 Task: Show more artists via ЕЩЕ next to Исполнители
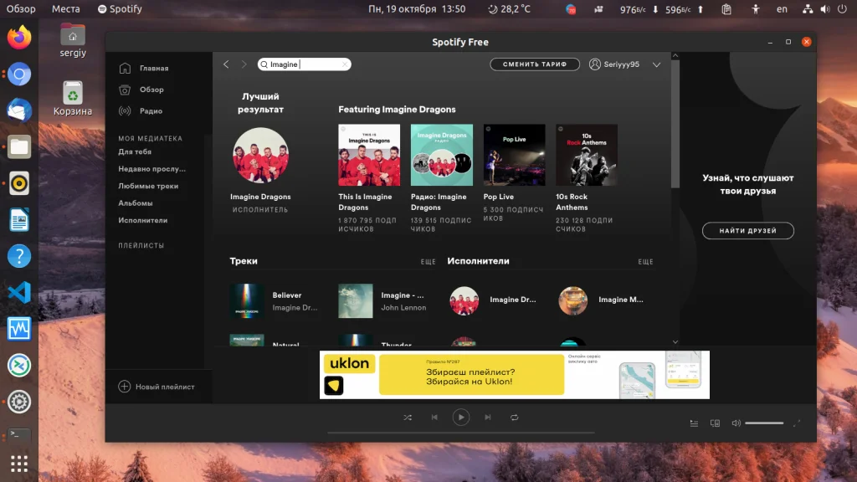(x=645, y=262)
